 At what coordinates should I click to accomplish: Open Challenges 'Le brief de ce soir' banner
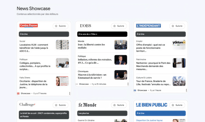pyautogui.click(x=44, y=115)
